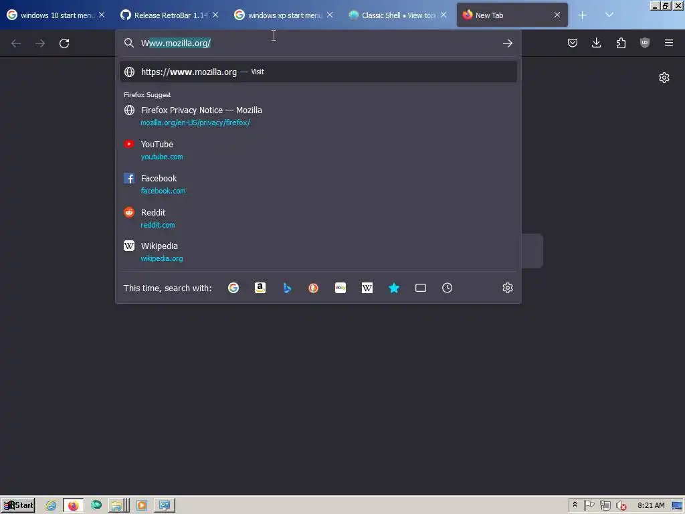Select the 'New Tab' tab

512,15
